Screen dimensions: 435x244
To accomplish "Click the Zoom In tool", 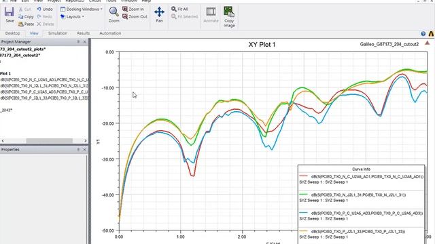I will (133, 9).
